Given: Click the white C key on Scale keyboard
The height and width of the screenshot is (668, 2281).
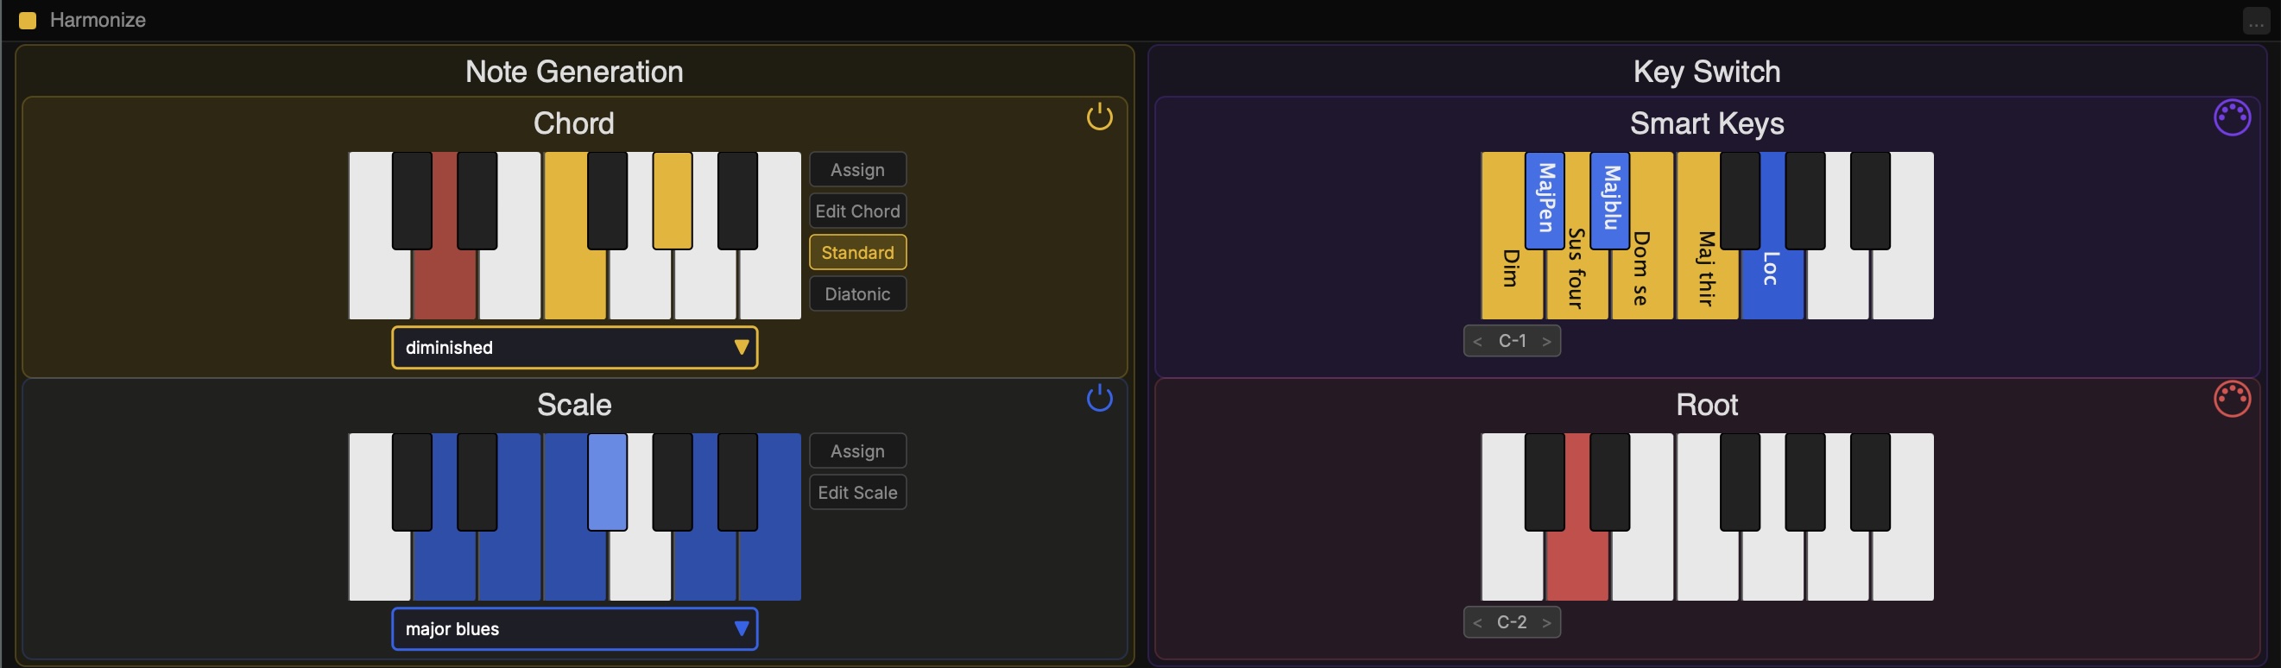Looking at the screenshot, I should (379, 564).
